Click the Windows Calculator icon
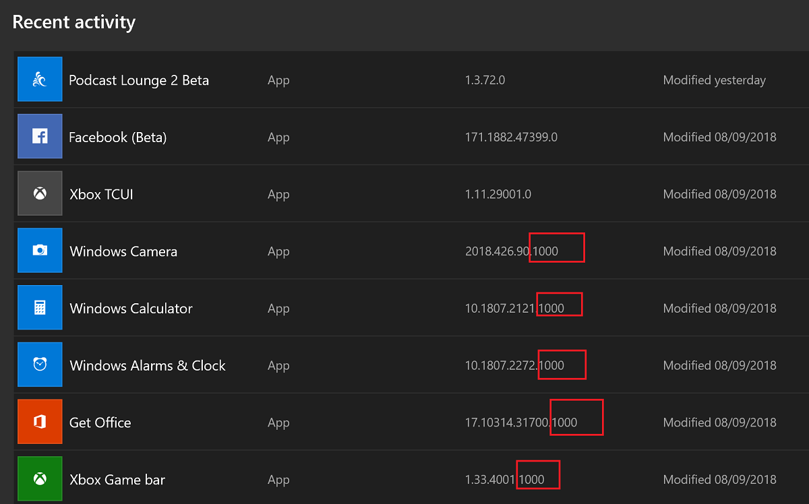This screenshot has height=504, width=809. [40, 308]
